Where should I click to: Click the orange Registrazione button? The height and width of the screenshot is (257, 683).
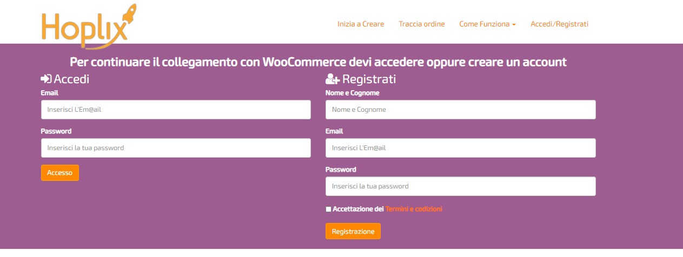tap(353, 231)
